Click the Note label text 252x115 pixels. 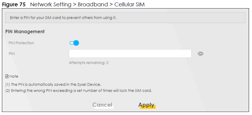(x=14, y=76)
